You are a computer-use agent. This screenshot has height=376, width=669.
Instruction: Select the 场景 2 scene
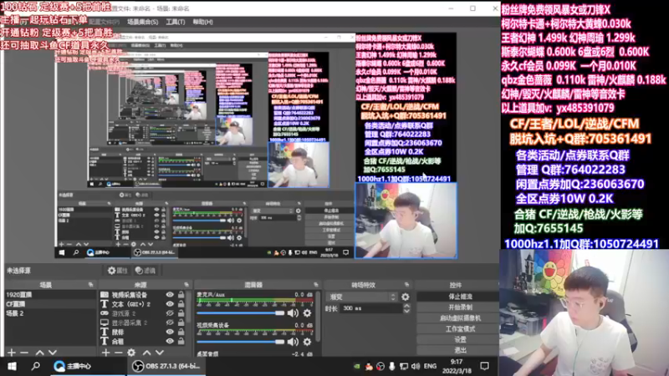(x=50, y=313)
